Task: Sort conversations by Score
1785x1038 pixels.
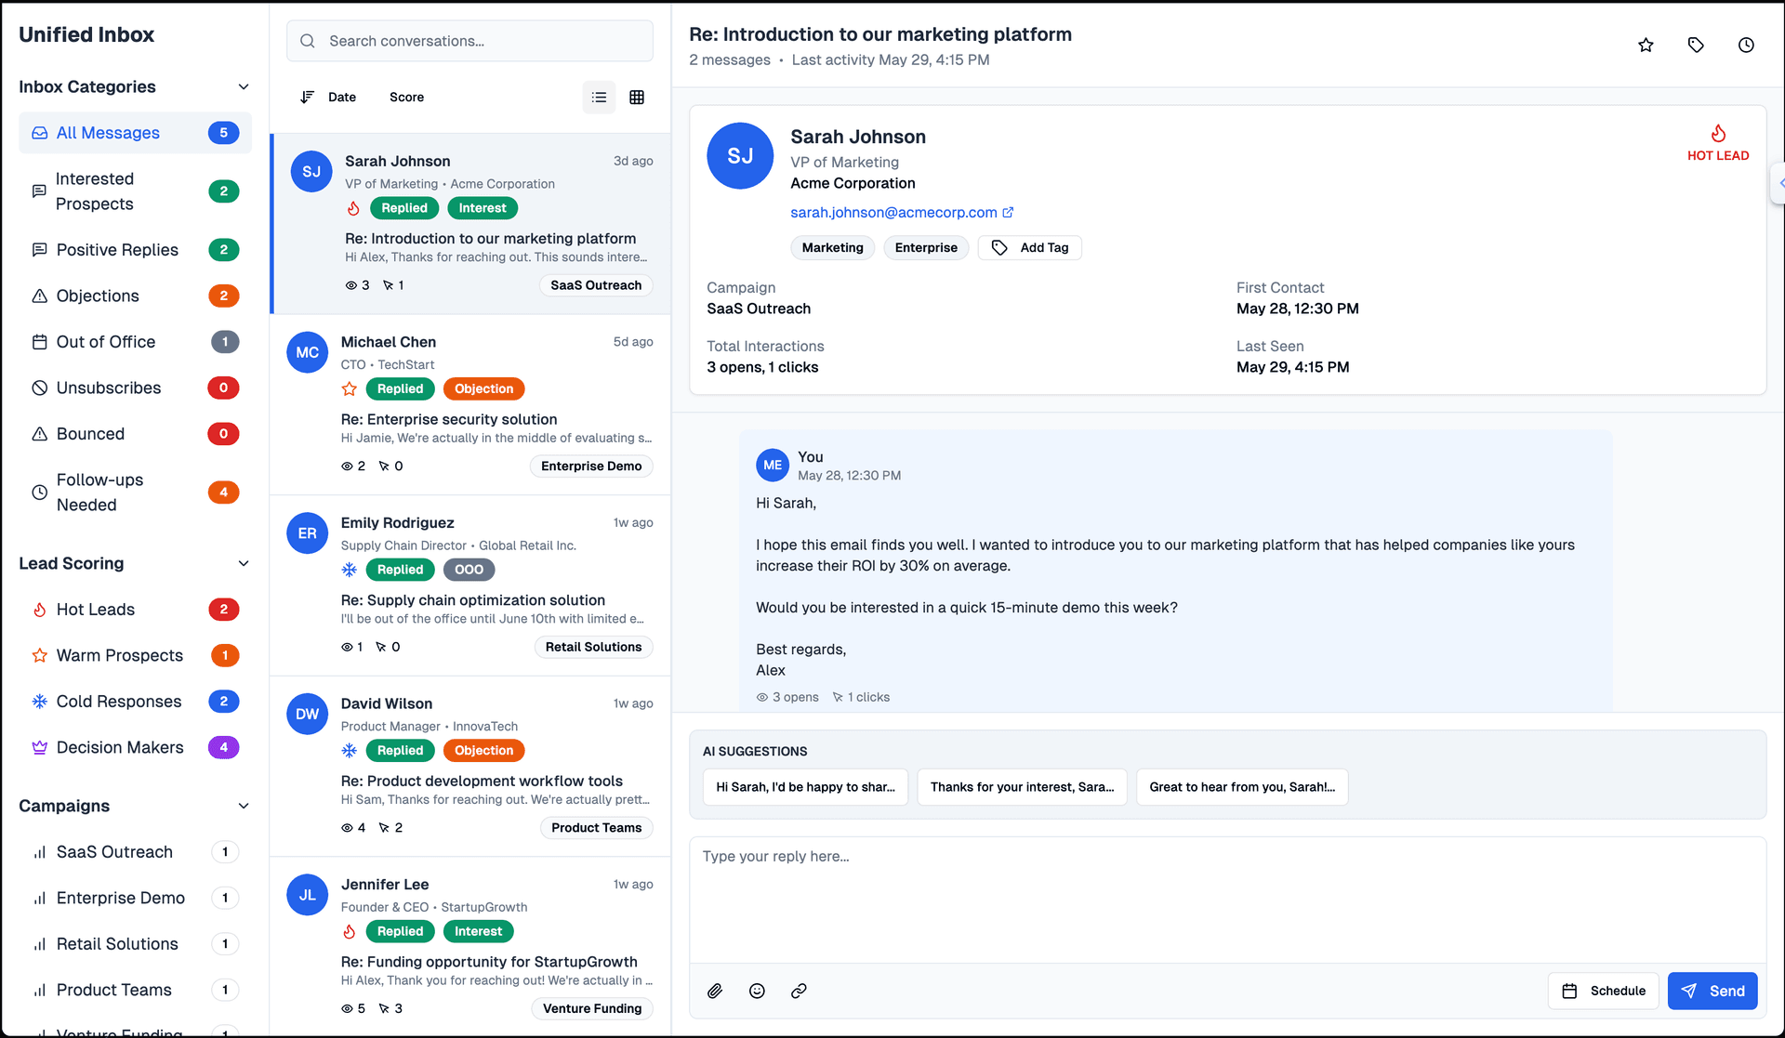Action: point(406,97)
